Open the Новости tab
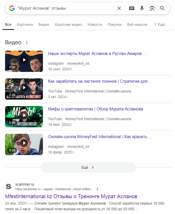The width and height of the screenshot is (175, 214). 95,25
